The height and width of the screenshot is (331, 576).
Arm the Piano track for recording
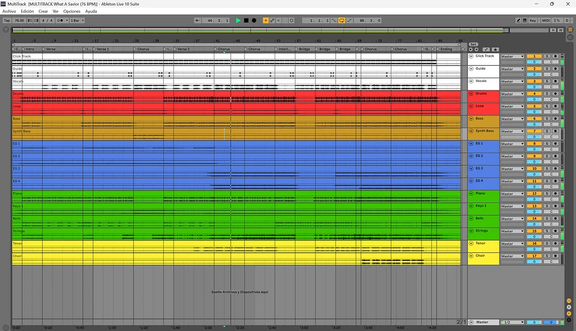555,193
